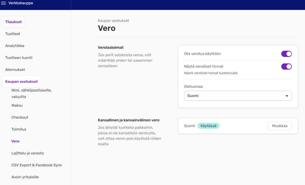Go to Tuotteet in the sidebar

[x=13, y=34]
